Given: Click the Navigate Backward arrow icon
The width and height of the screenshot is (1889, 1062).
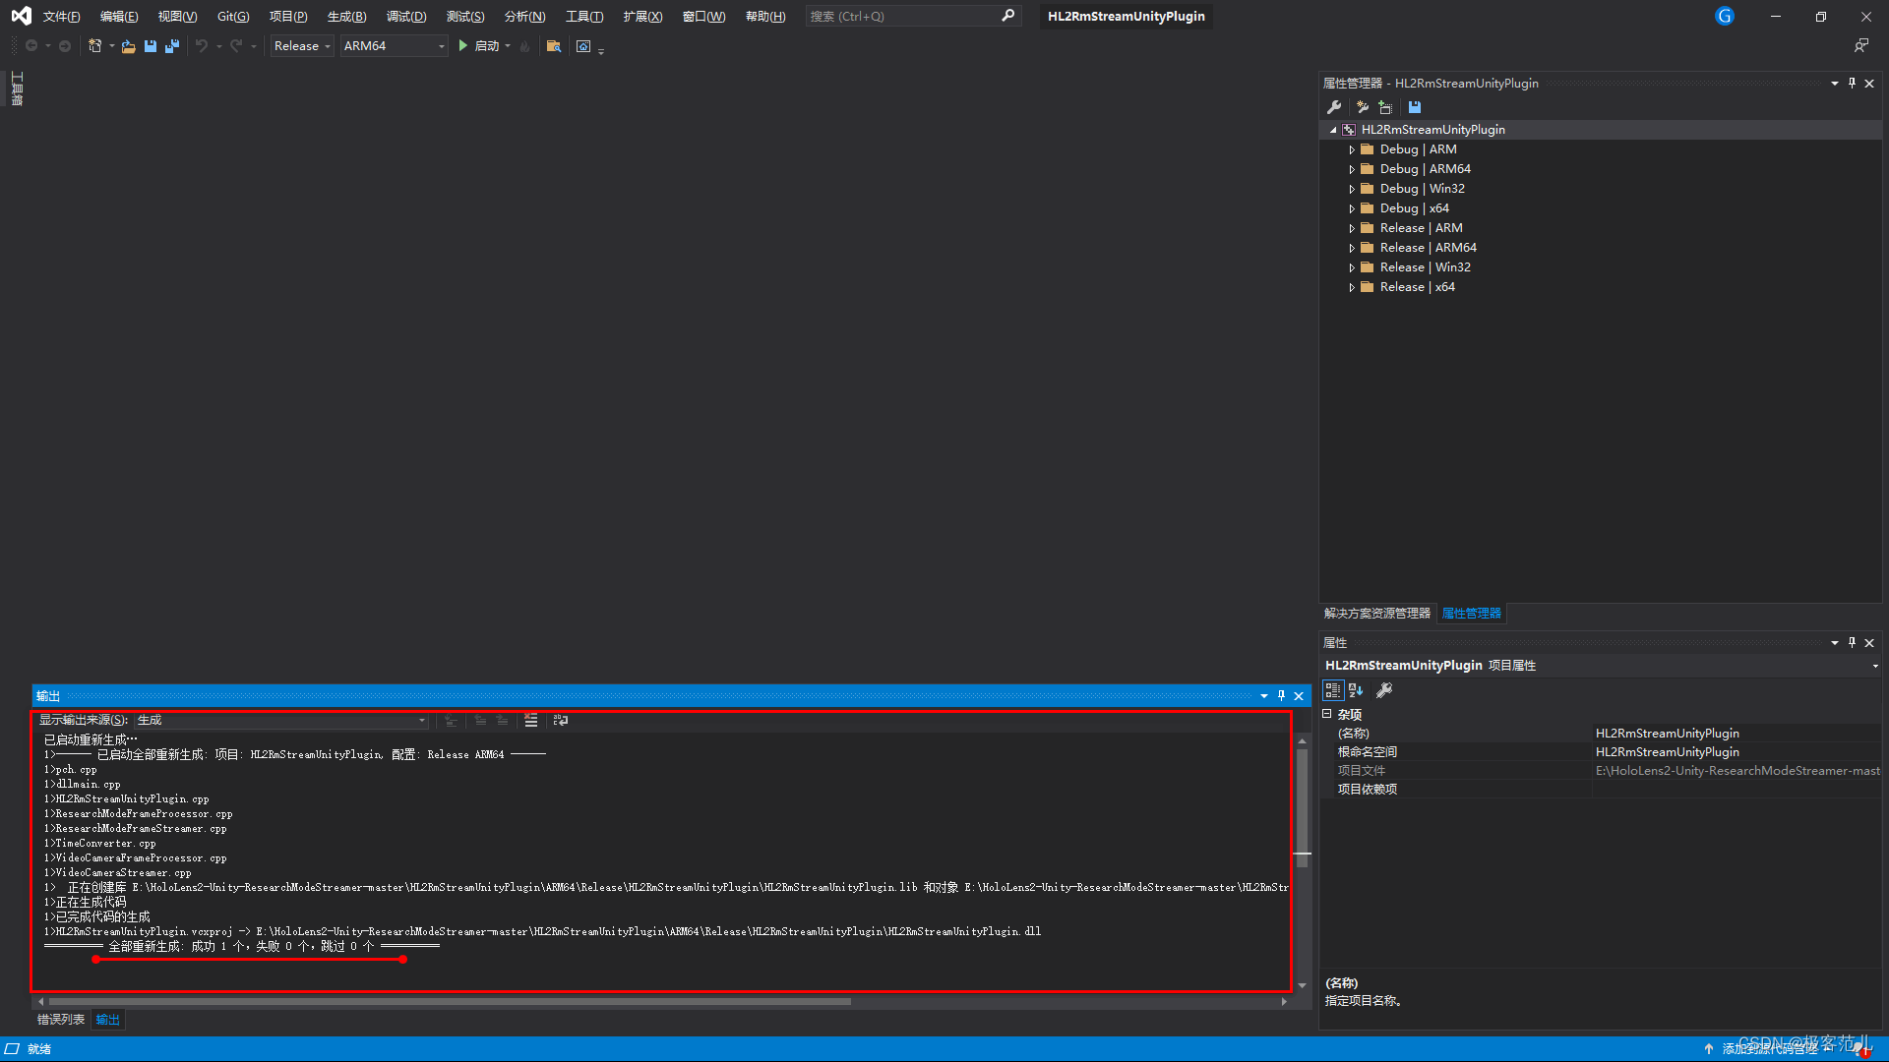Looking at the screenshot, I should point(31,46).
